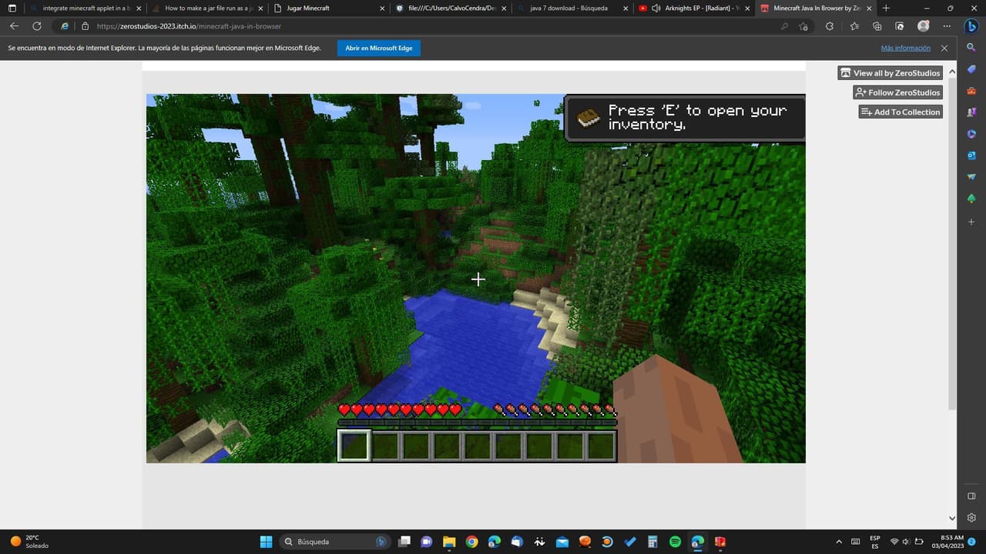986x554 pixels.
Task: Click 'Add To Collection' button
Action: click(x=900, y=112)
